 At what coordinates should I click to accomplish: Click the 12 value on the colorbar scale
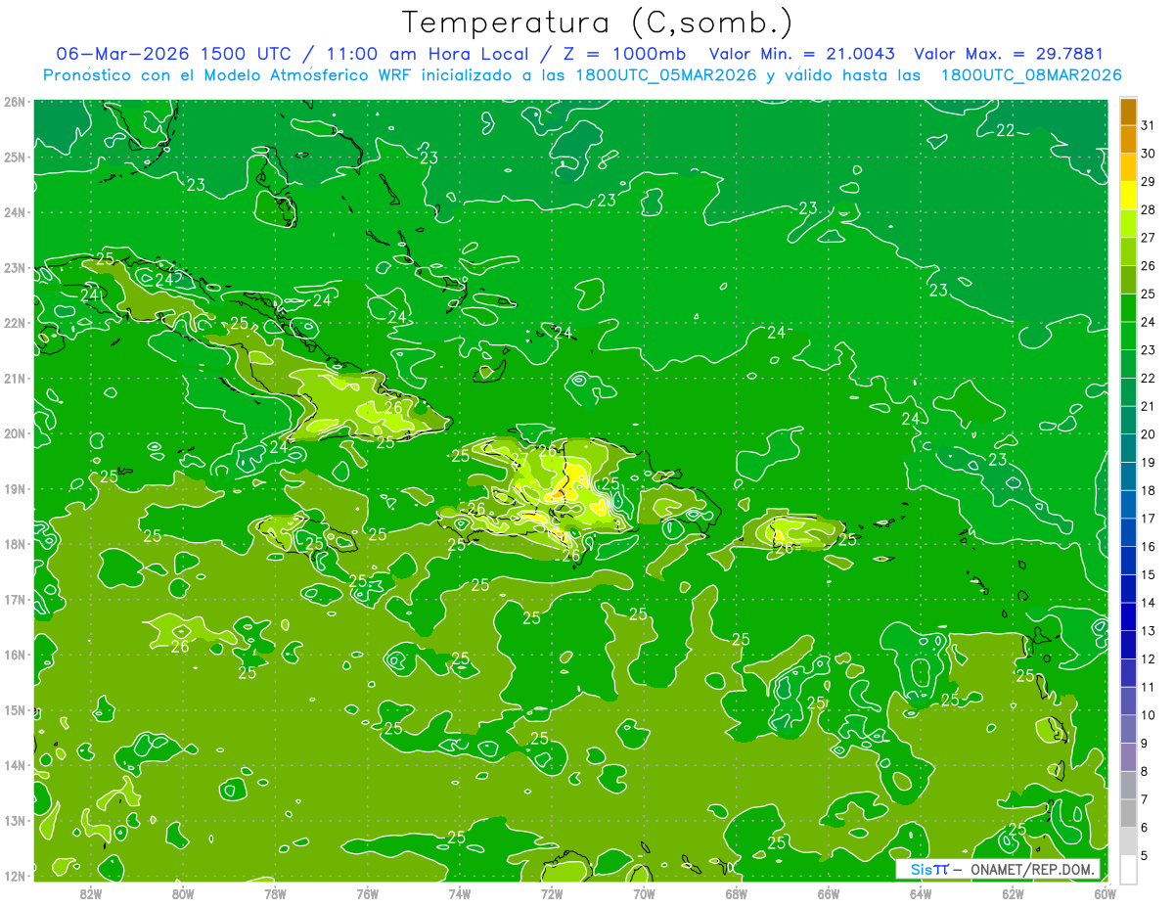pos(1149,659)
